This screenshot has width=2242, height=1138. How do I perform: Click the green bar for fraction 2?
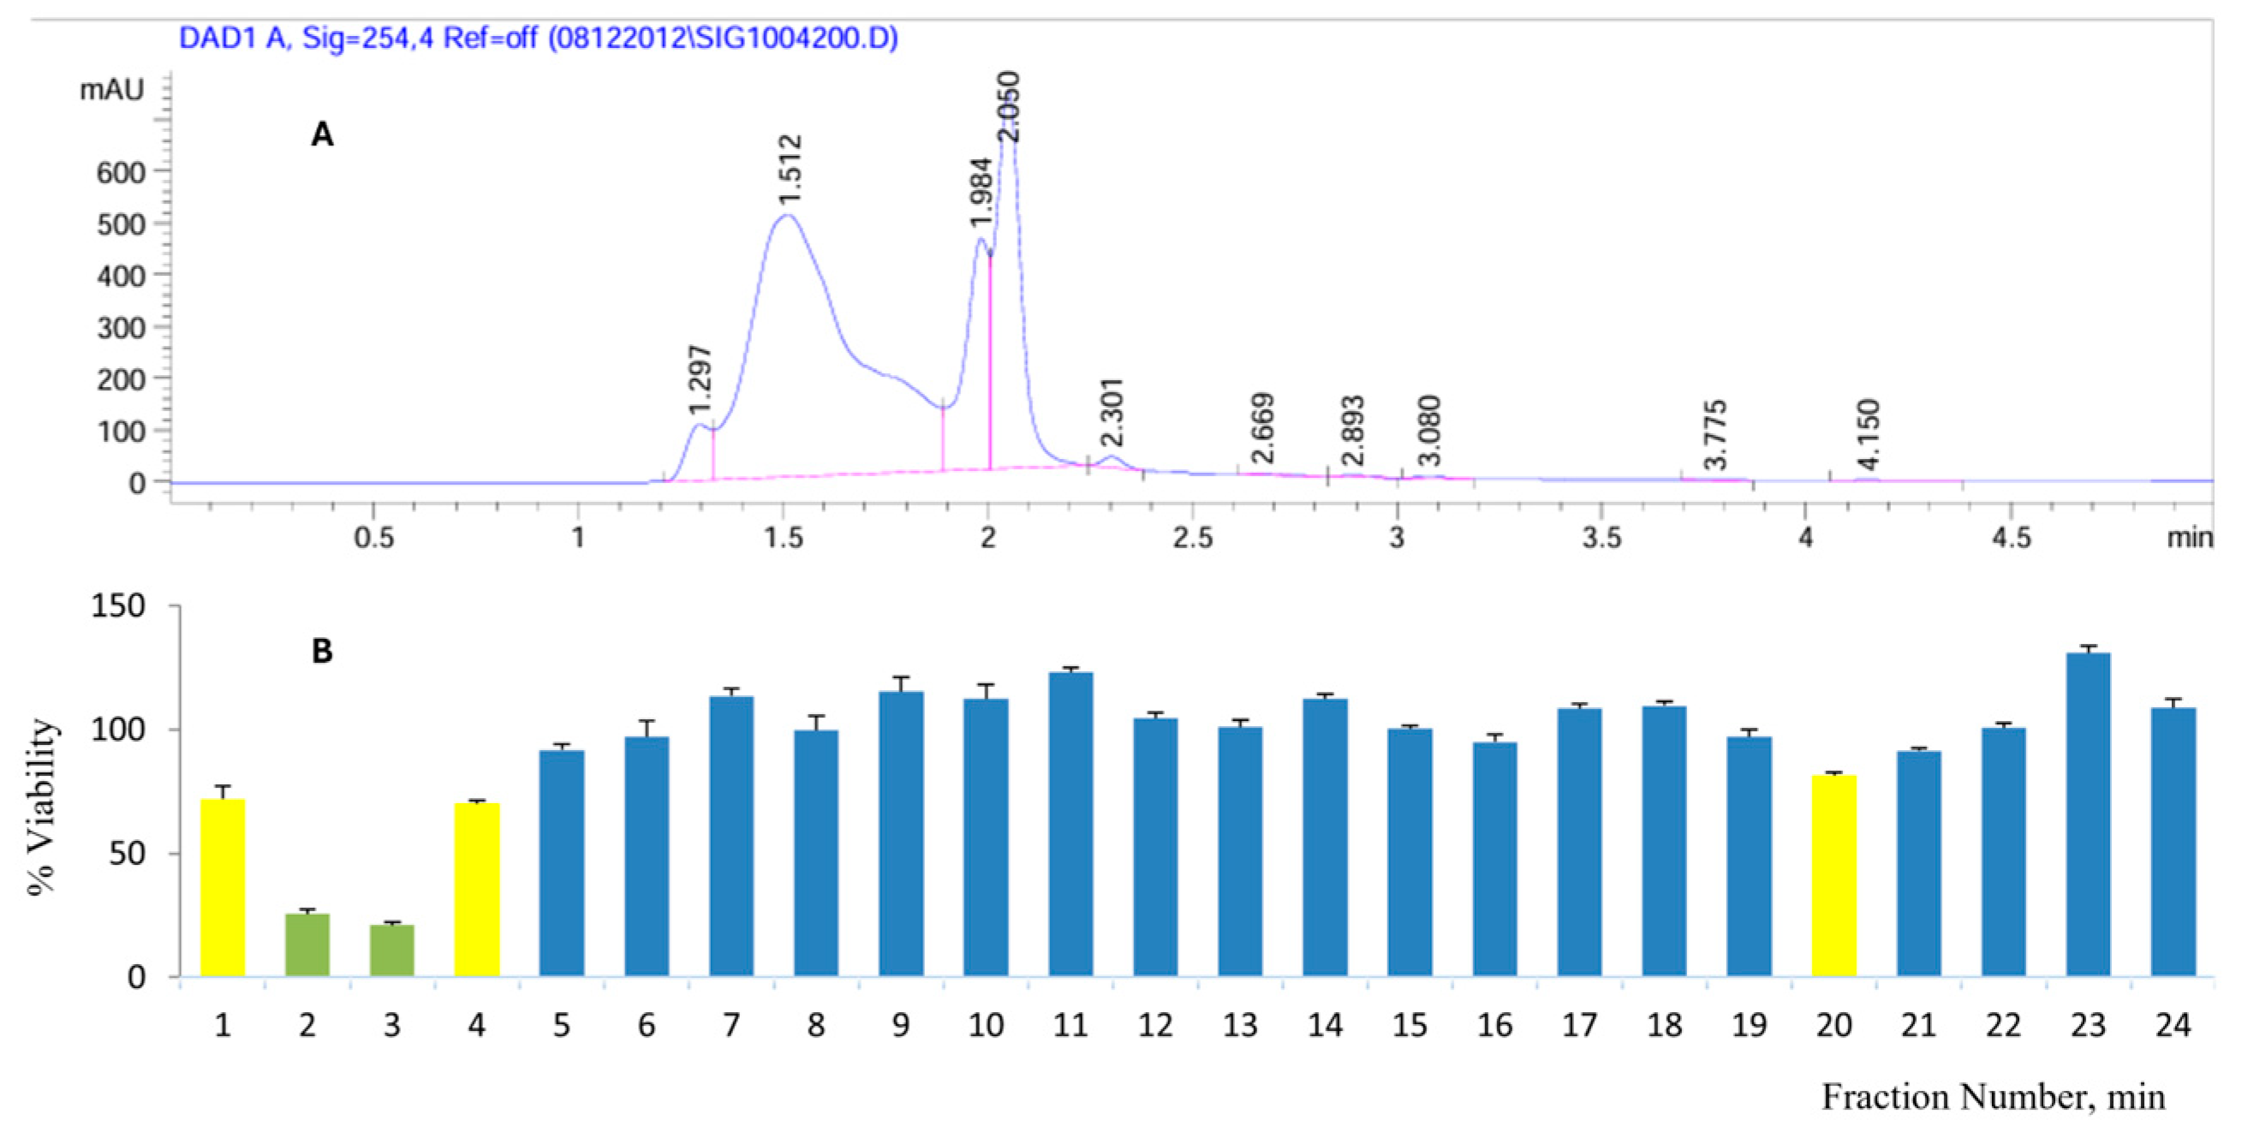tap(307, 944)
